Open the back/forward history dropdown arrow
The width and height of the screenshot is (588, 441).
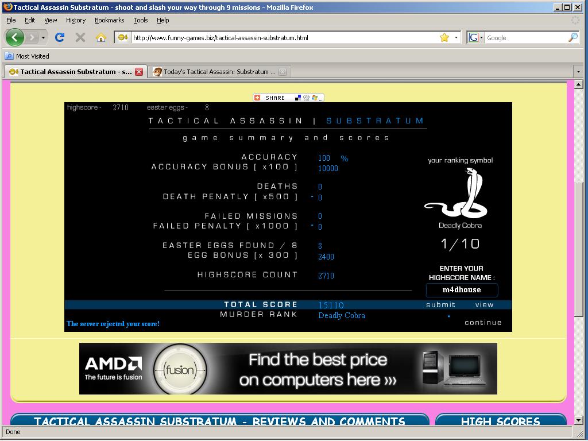click(43, 37)
